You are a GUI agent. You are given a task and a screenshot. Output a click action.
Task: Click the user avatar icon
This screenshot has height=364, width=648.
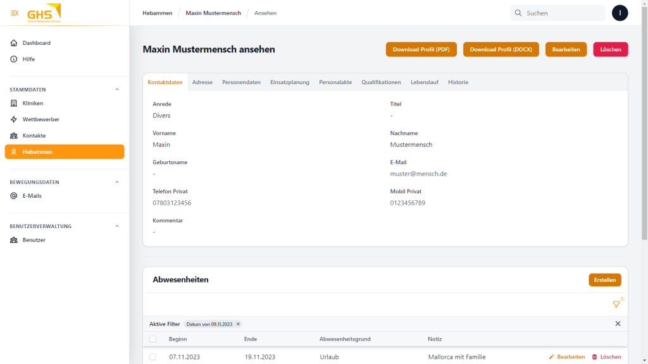(x=620, y=13)
